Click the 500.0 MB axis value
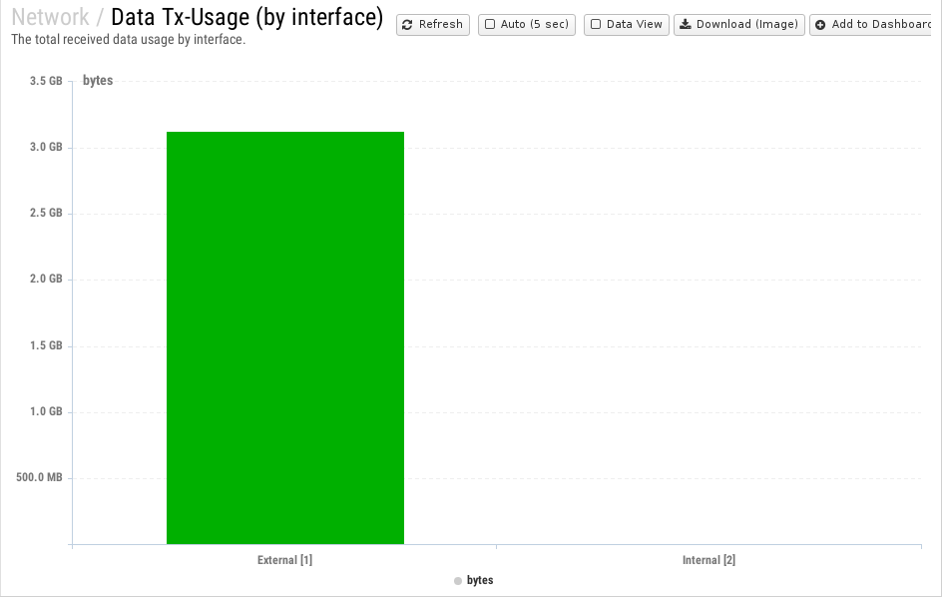The width and height of the screenshot is (942, 597). (x=39, y=477)
